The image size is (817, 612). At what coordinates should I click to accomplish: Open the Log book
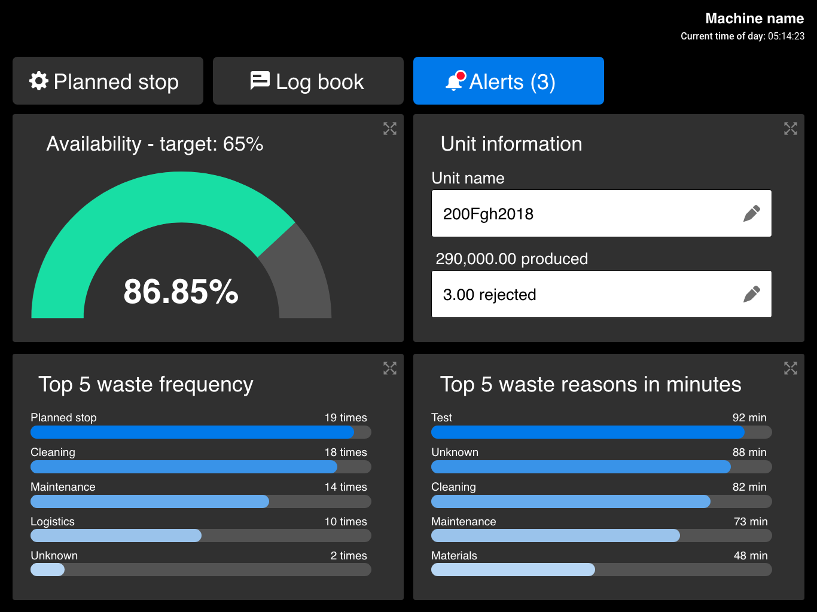pos(308,81)
